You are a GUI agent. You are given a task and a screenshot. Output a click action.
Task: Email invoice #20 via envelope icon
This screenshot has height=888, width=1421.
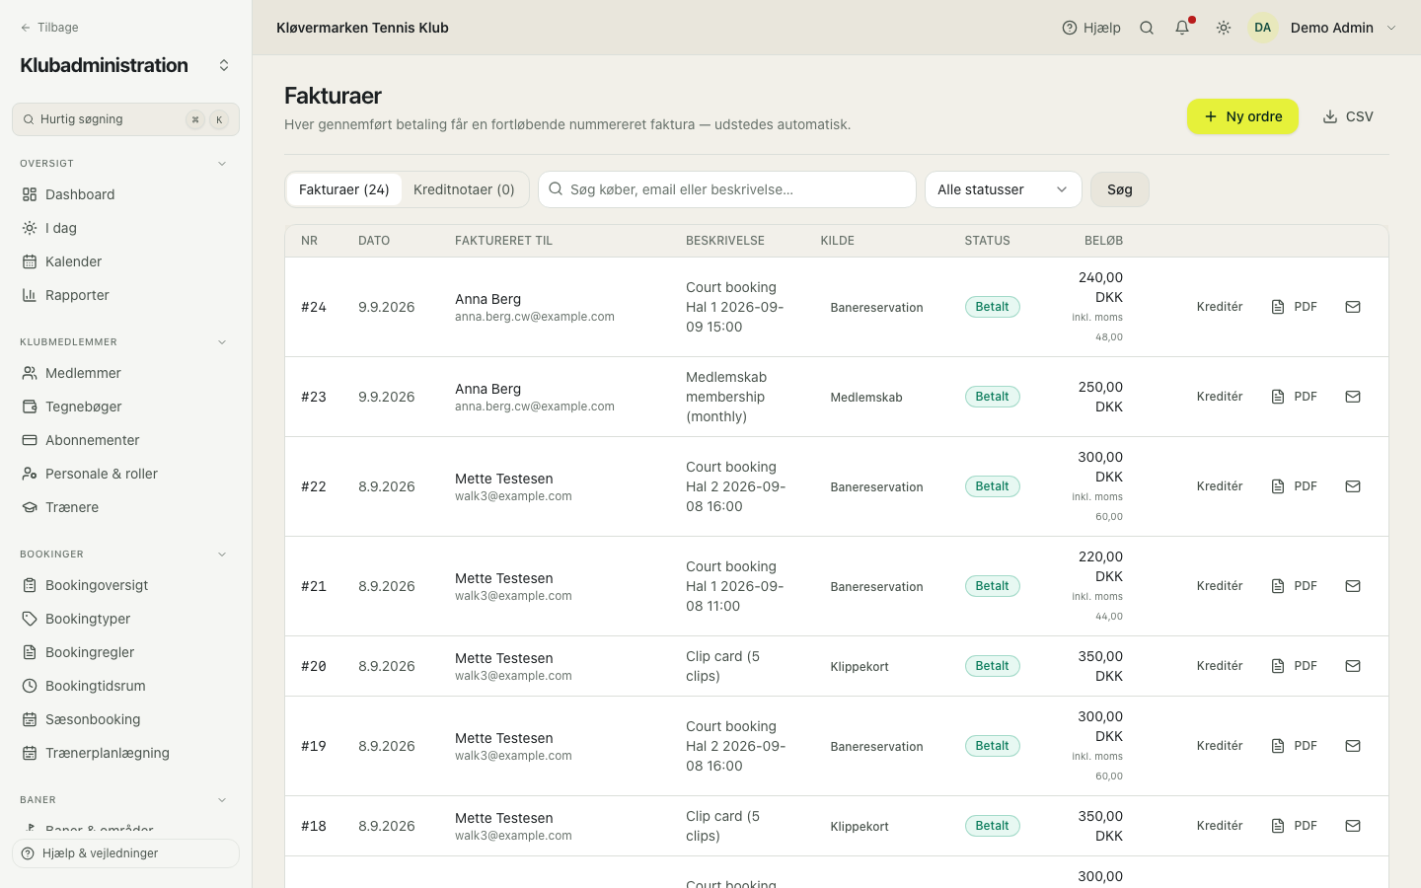(x=1353, y=666)
